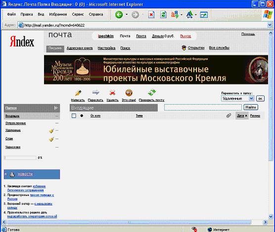Click the pencil Написать compose icon
This screenshot has width=275, height=232.
[78, 93]
